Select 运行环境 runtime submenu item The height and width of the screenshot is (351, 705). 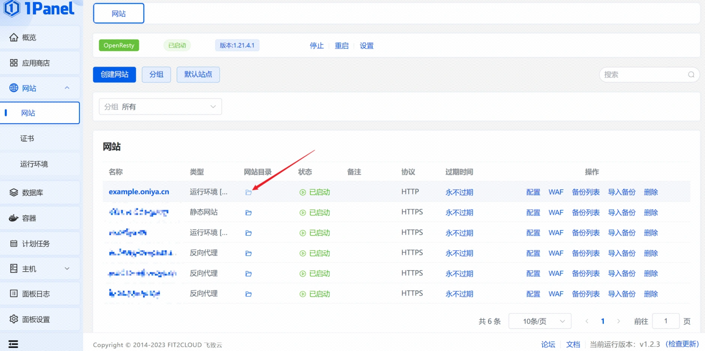pos(34,164)
